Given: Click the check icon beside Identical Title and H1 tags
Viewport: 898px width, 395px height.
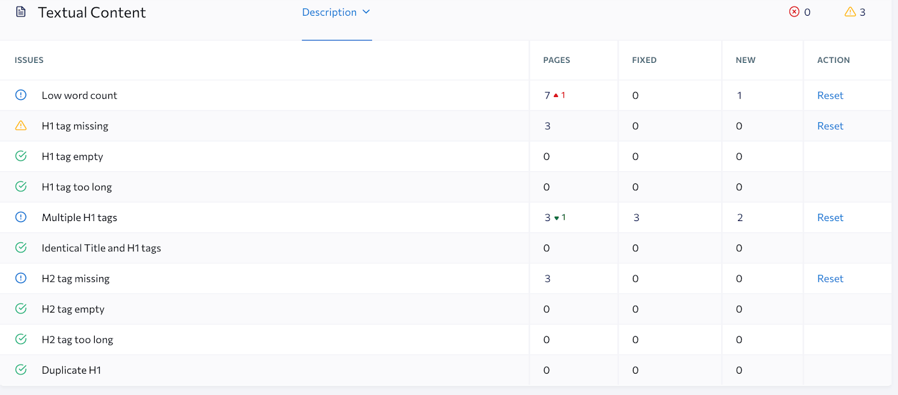Looking at the screenshot, I should tap(21, 247).
